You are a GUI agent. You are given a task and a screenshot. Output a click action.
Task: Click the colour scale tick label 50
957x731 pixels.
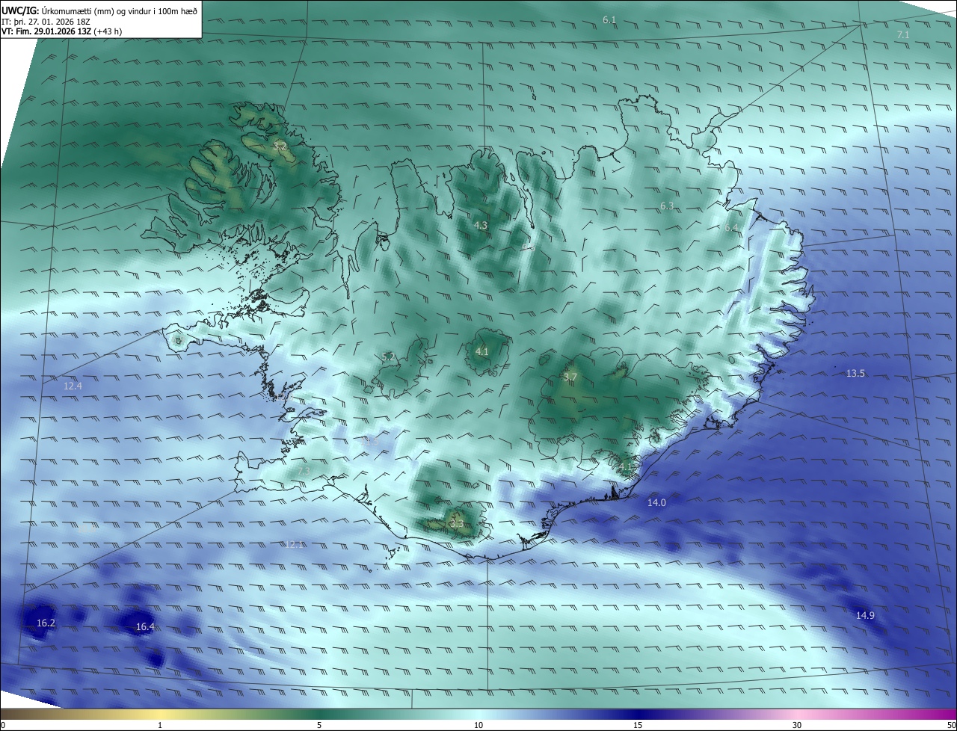point(951,725)
